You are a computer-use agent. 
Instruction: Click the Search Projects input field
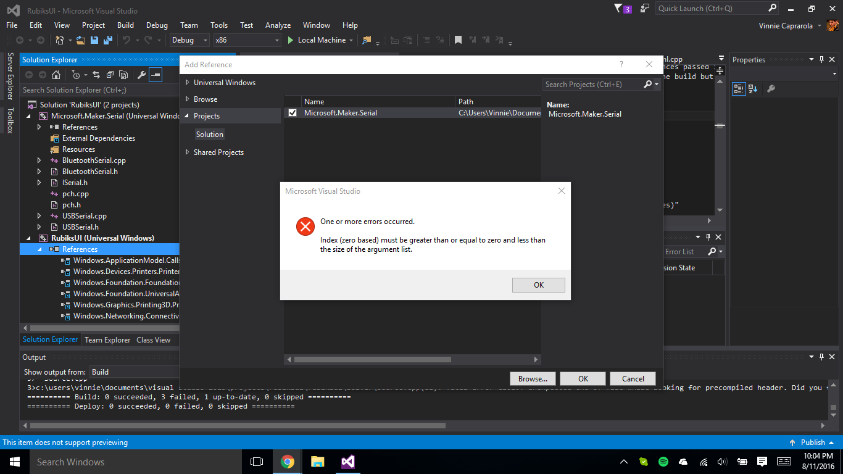(x=592, y=85)
